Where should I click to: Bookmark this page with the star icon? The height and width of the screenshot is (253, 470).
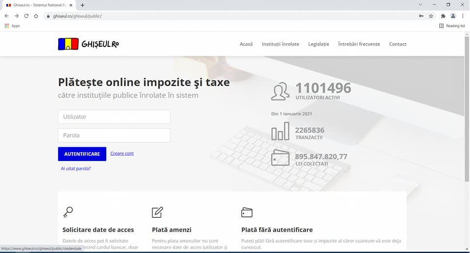click(431, 16)
